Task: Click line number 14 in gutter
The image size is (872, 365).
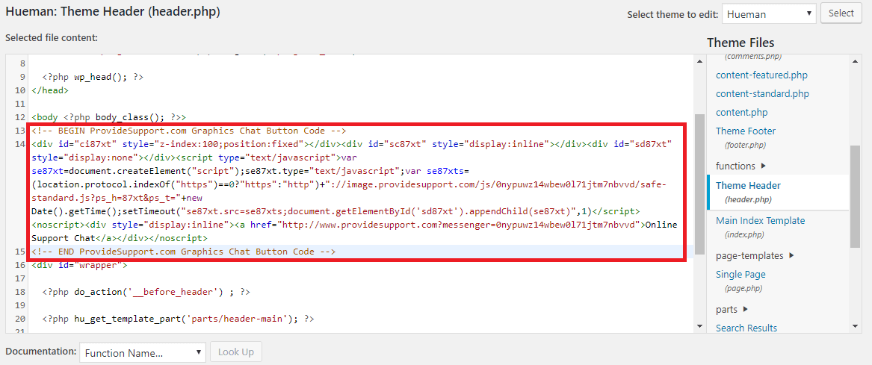Action: [x=20, y=145]
